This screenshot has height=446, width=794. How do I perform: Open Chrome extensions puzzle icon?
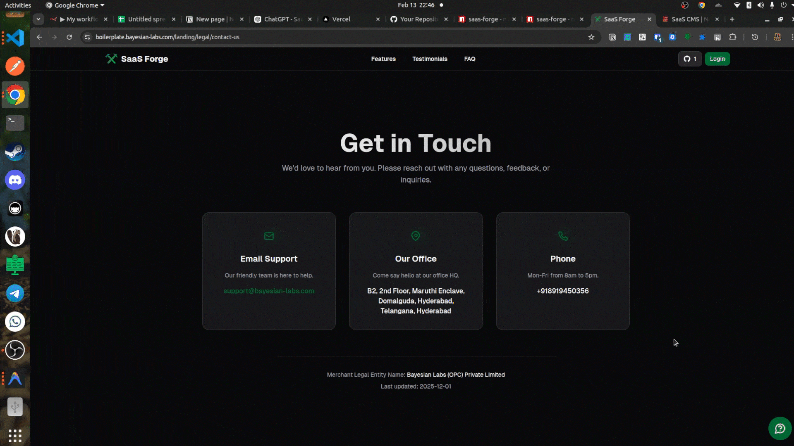click(x=732, y=37)
